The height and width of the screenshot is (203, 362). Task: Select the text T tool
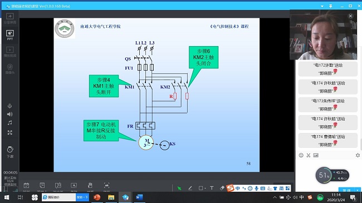point(212,188)
